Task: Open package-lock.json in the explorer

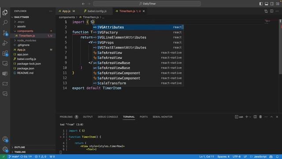Action: (x=29, y=64)
